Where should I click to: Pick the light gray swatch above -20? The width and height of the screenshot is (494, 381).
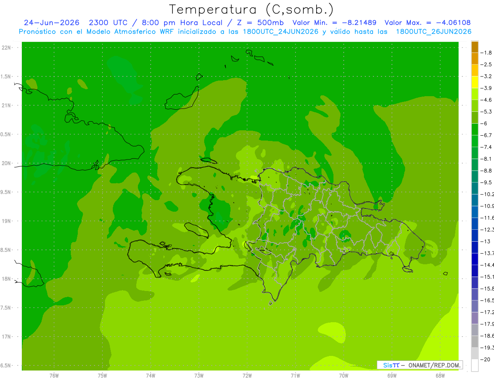tap(475, 353)
